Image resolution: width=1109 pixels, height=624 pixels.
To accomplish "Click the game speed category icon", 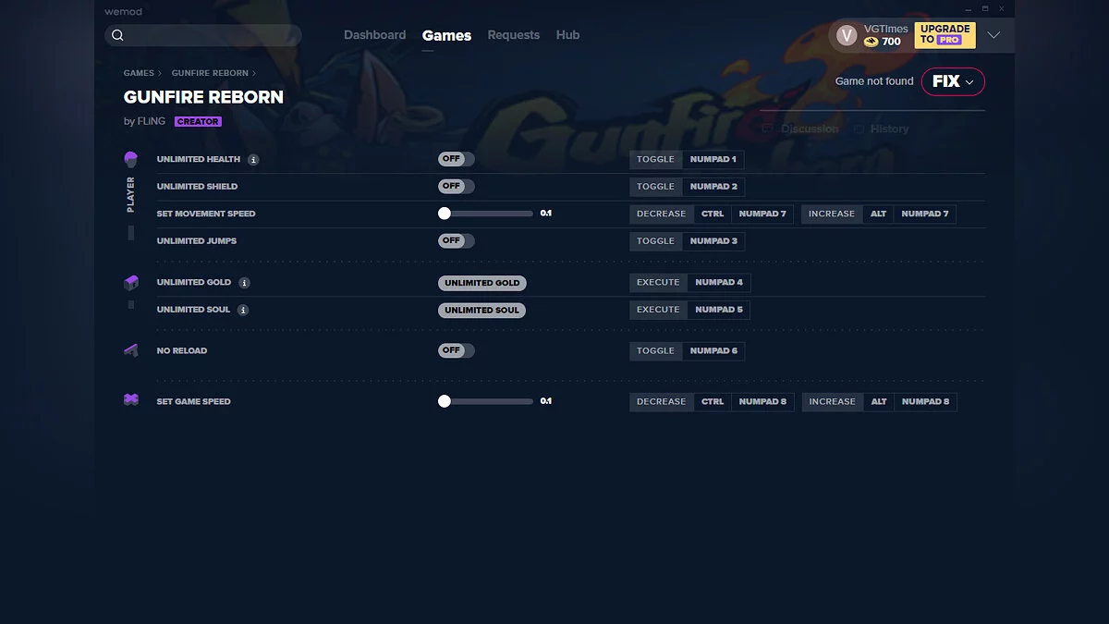I will point(131,400).
